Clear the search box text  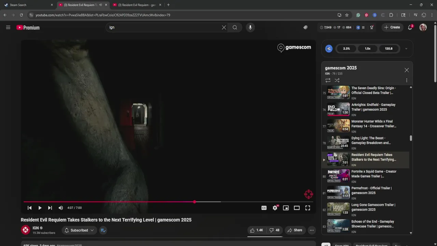point(224,27)
